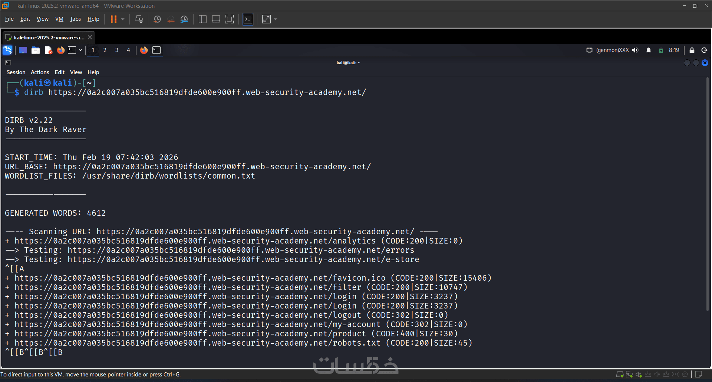712x382 pixels.
Task: Open the VM menu
Action: click(x=59, y=19)
